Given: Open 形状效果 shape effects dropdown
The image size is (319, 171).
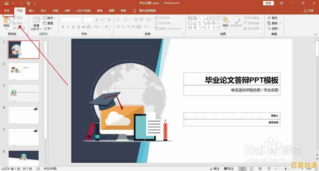Looking at the screenshot, I should click(252, 29).
